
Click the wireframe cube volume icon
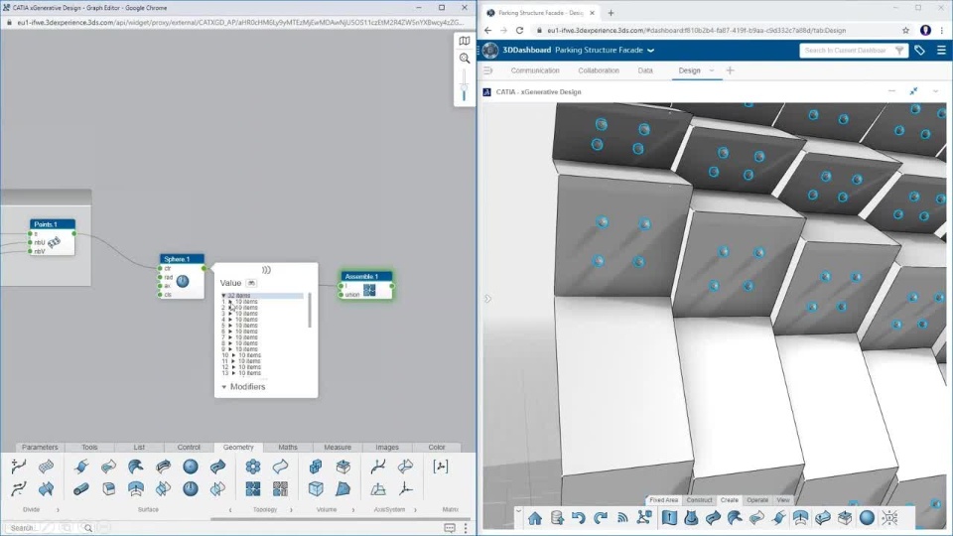click(316, 488)
